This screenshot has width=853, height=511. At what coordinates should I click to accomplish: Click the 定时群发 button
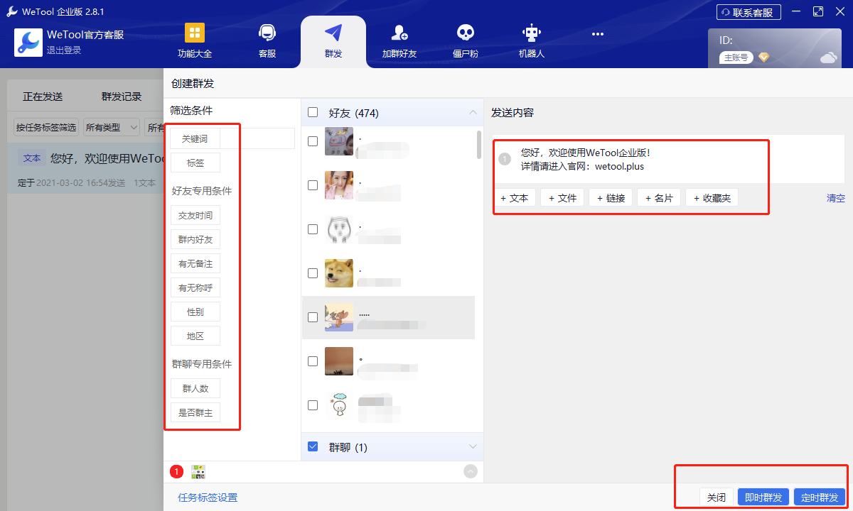[x=820, y=498]
